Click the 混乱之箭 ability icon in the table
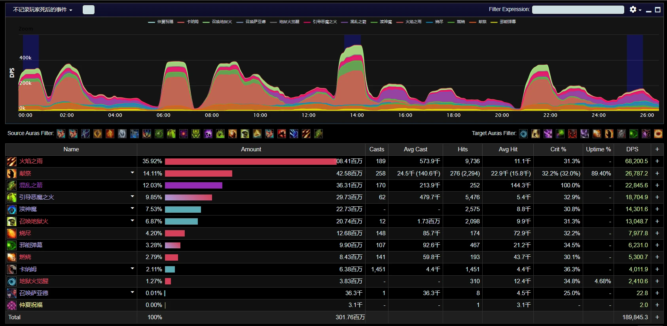Viewport: 667px width, 326px height. click(x=11, y=185)
